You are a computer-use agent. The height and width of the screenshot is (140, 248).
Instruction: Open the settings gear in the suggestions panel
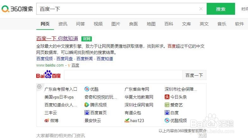[x=39, y=86]
